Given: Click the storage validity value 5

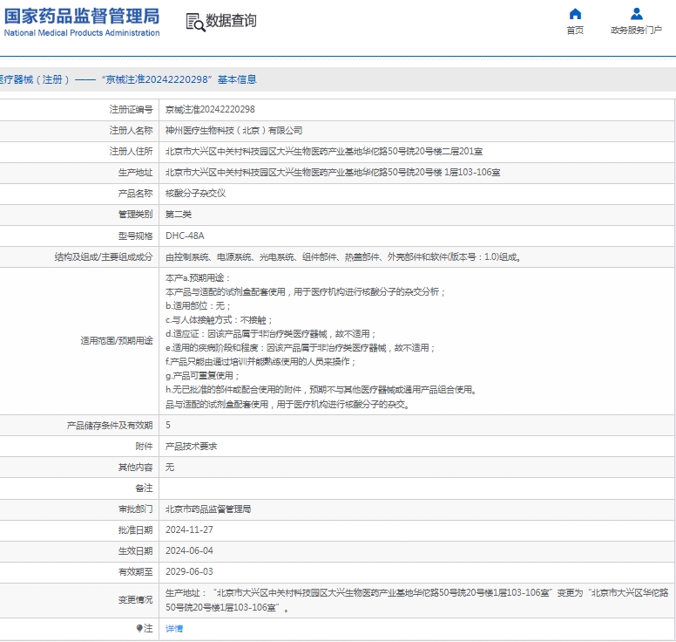Looking at the screenshot, I should coord(168,426).
